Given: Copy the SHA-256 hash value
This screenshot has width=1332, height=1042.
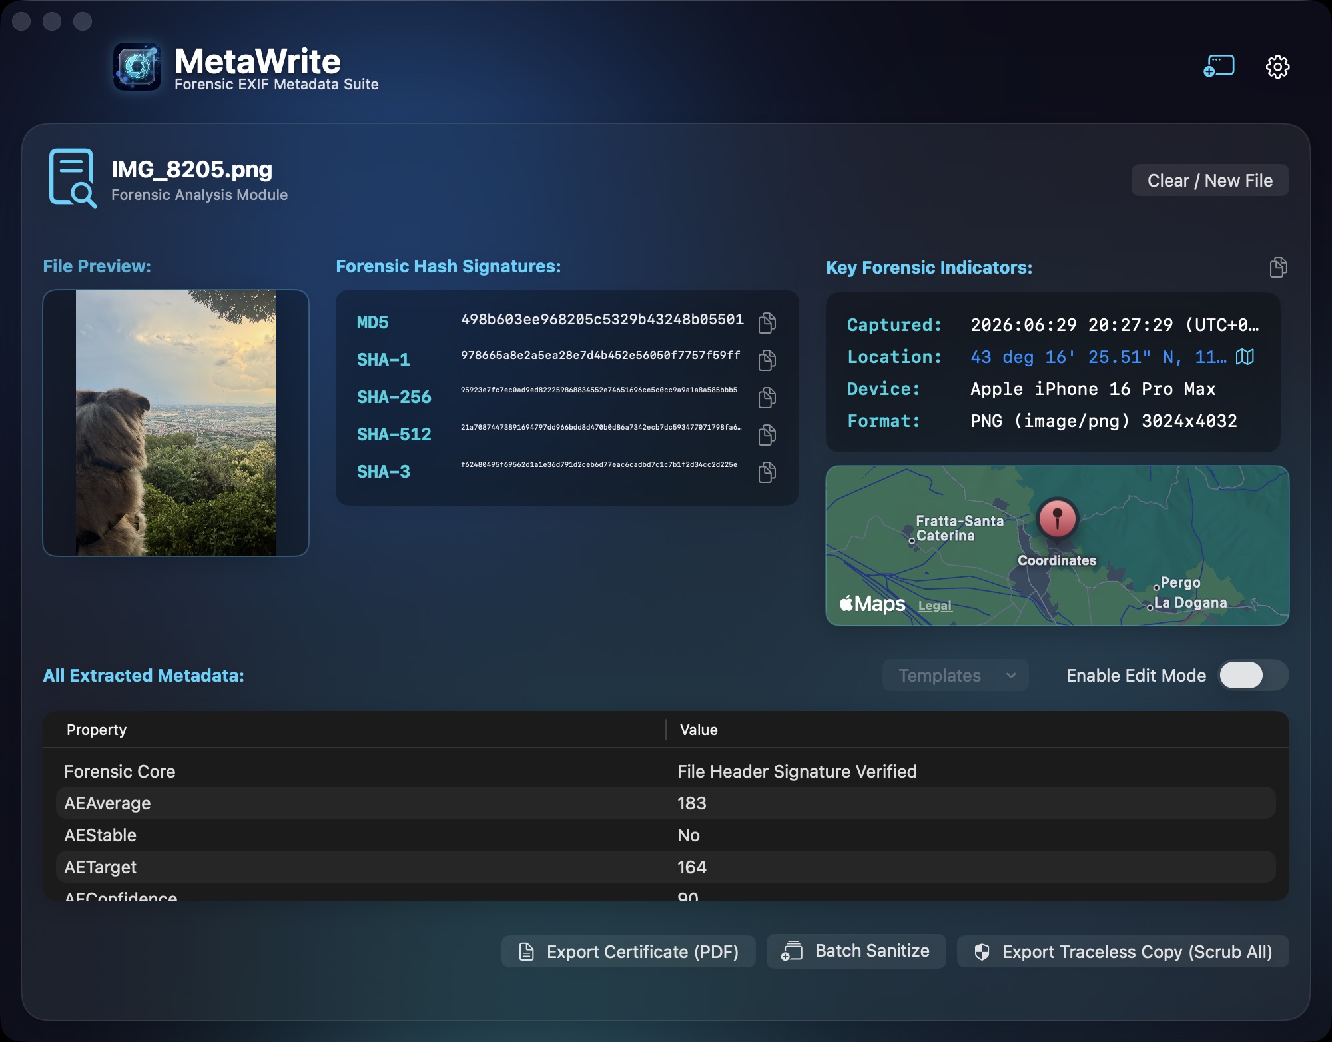Looking at the screenshot, I should point(767,397).
